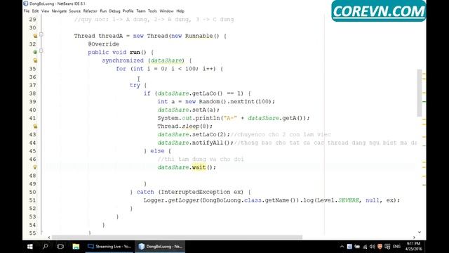Image resolution: width=449 pixels, height=253 pixels.
Task: Click the ENG language indicator
Action: click(396, 247)
